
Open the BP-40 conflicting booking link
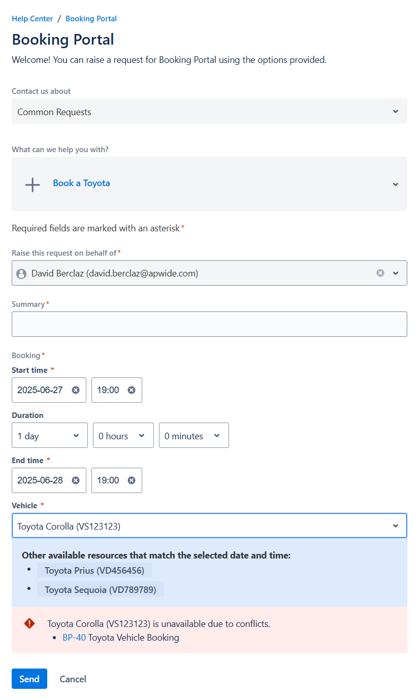click(74, 638)
